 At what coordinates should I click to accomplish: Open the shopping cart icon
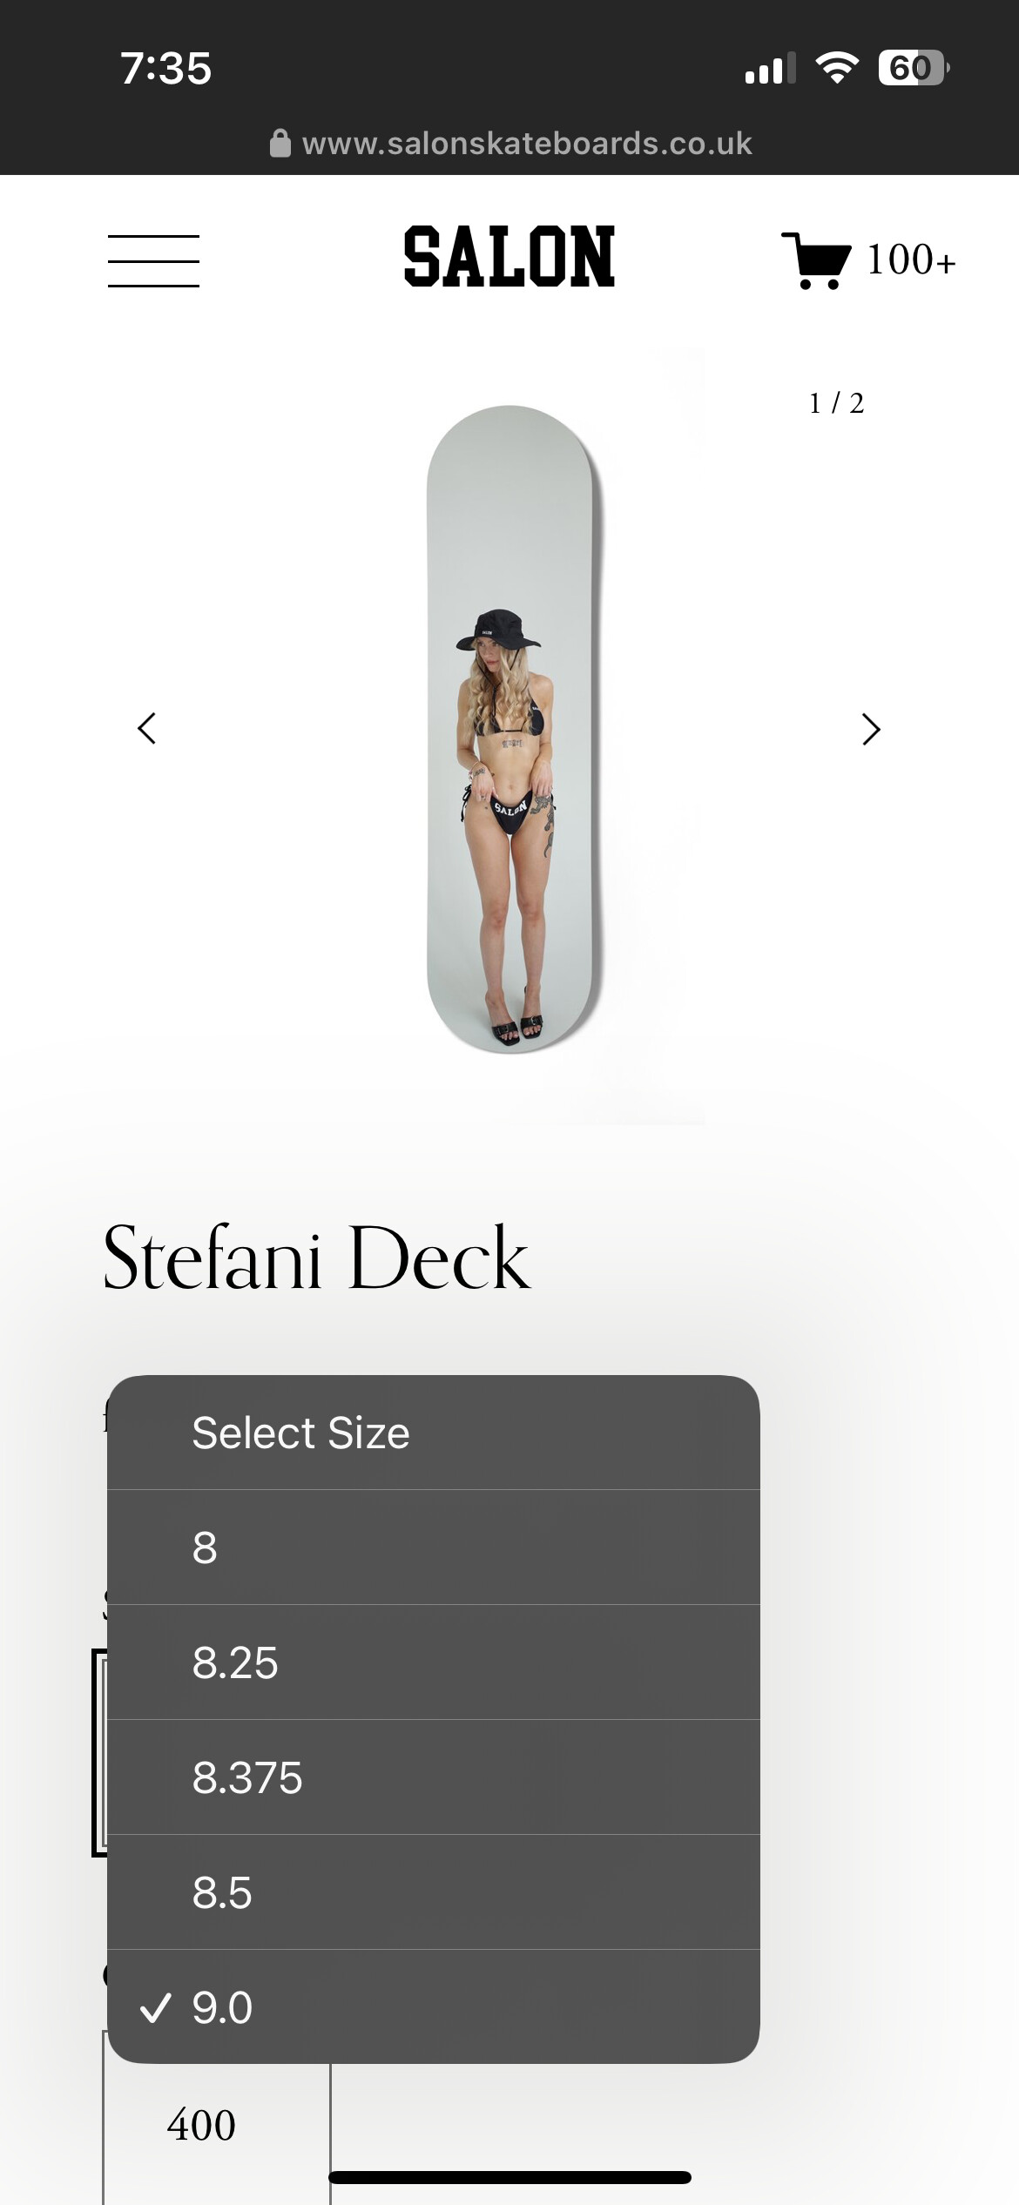pos(816,260)
